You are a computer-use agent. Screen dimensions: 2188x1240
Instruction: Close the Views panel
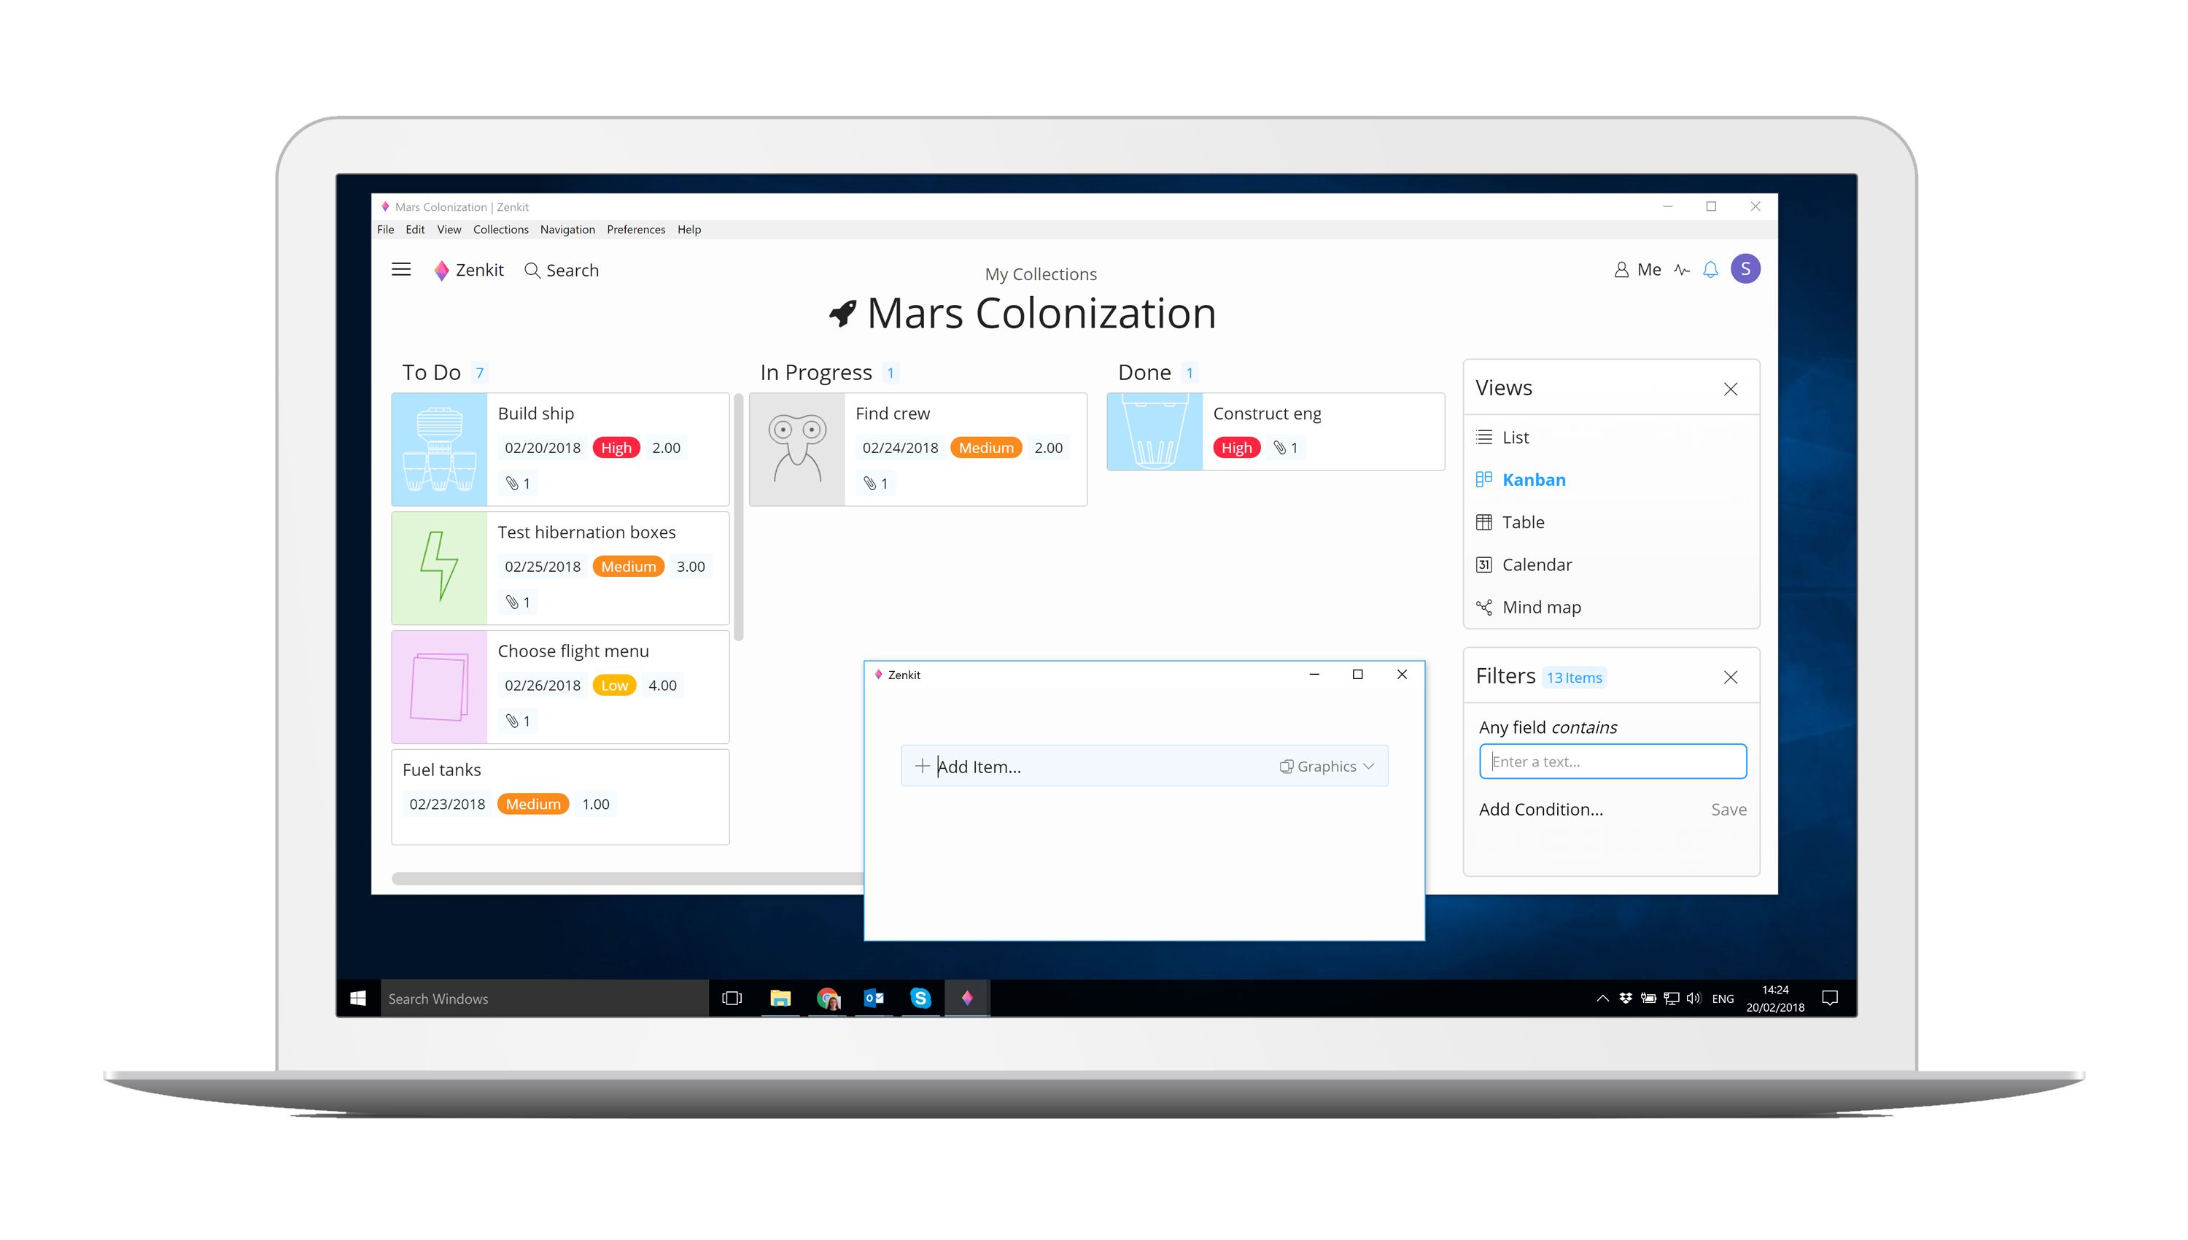coord(1731,390)
